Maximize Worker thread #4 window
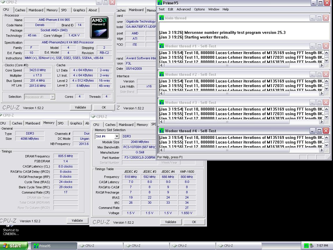The image size is (333, 250). pos(319,130)
